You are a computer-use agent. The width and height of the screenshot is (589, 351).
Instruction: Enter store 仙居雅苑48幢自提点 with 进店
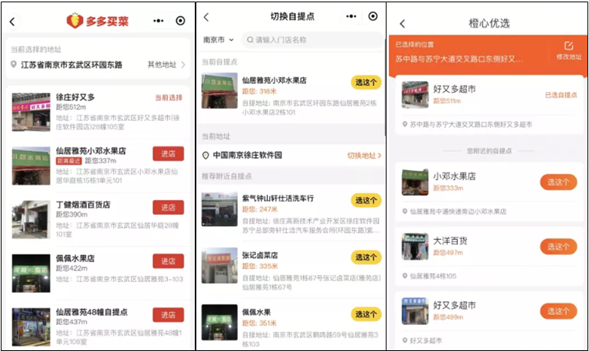(168, 314)
